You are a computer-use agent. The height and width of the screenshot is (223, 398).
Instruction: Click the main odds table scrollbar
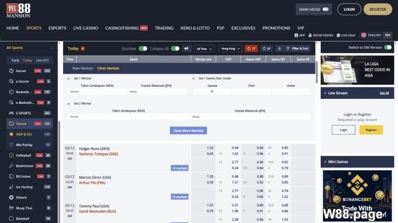(x=317, y=72)
